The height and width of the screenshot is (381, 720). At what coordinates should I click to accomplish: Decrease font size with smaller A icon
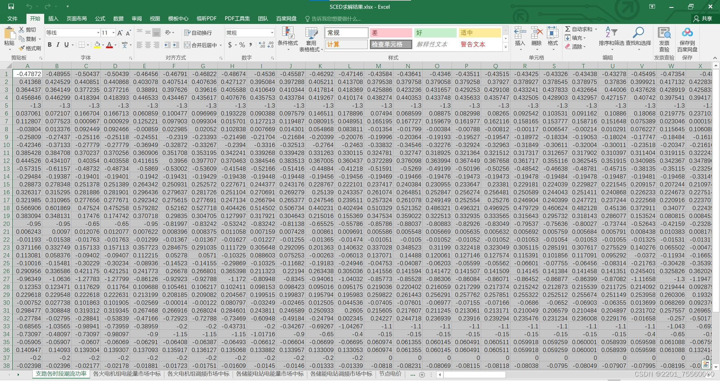coord(128,33)
